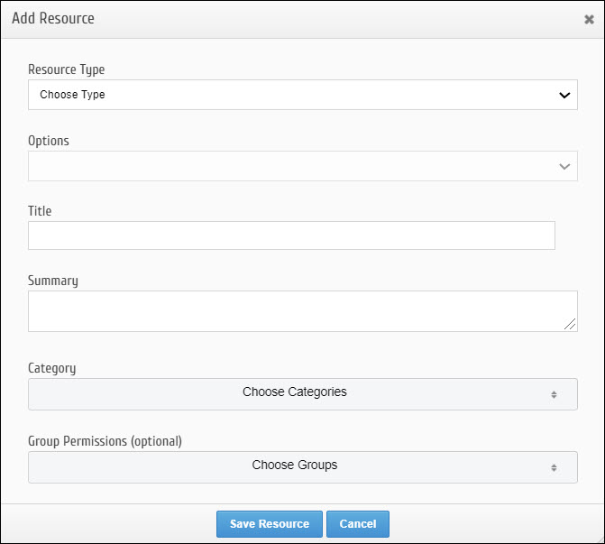Click into the Title text field

291,235
